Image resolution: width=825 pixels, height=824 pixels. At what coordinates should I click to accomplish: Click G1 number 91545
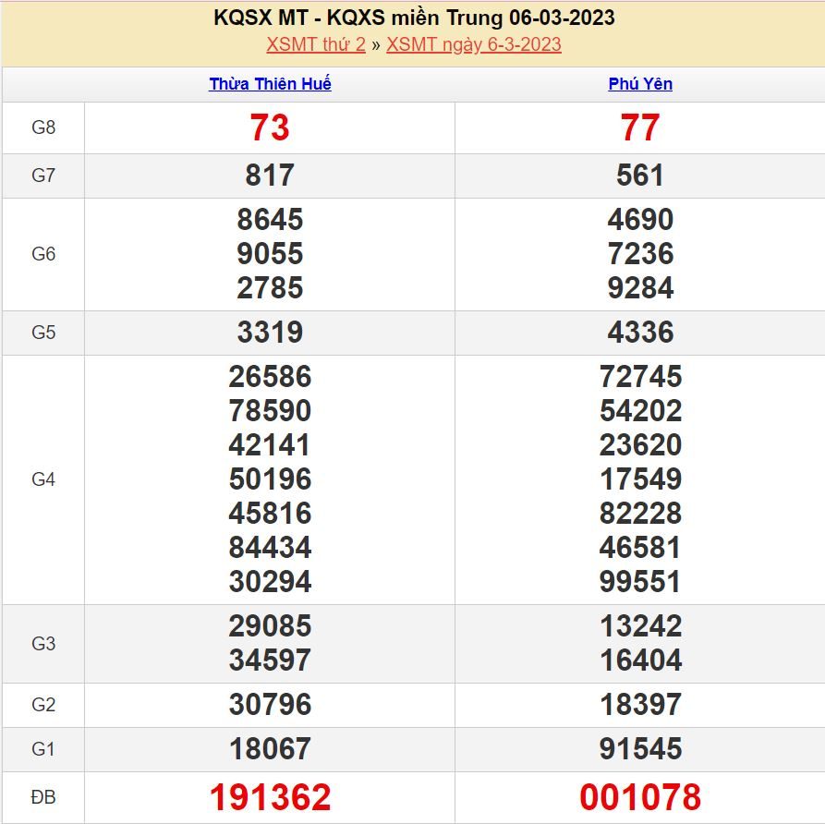[640, 749]
